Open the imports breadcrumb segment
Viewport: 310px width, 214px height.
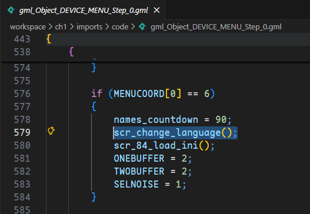click(89, 27)
